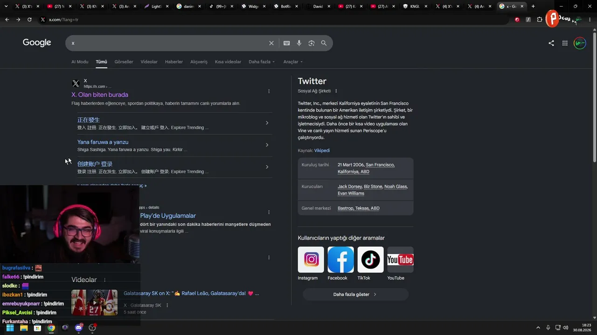This screenshot has width=597, height=335.
Task: Open the on-screen keyboard input tool
Action: 286,43
